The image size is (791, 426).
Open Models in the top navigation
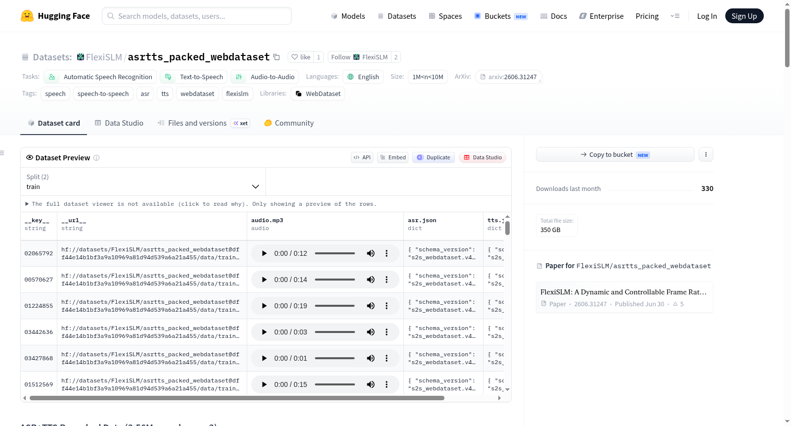coord(348,16)
